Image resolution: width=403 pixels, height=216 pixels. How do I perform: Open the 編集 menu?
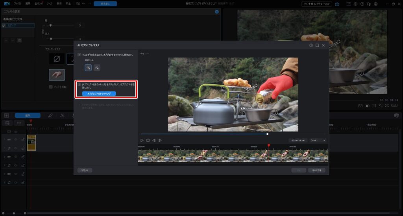coord(28,4)
